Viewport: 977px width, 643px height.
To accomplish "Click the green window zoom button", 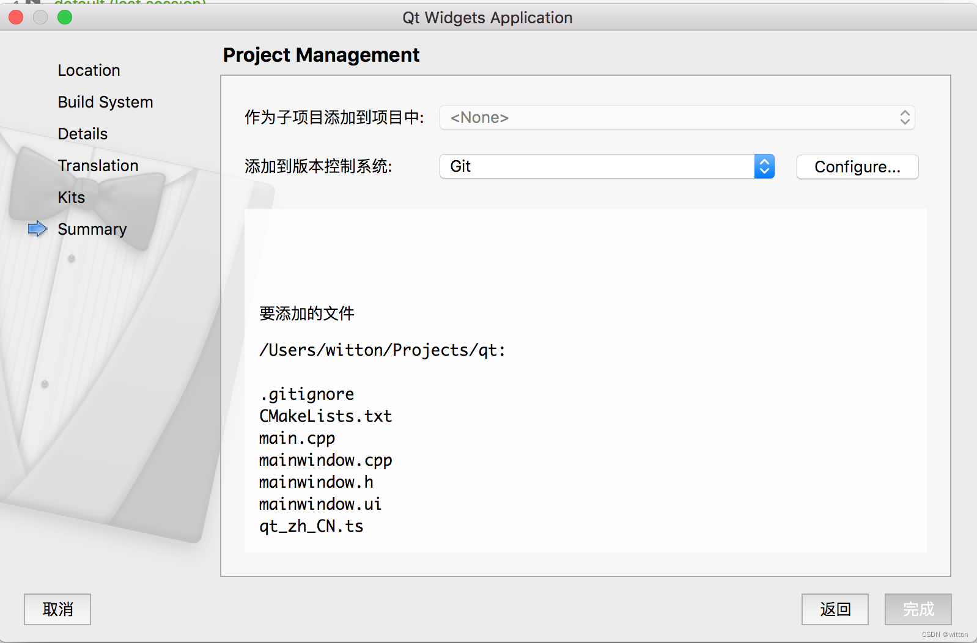I will pyautogui.click(x=65, y=17).
